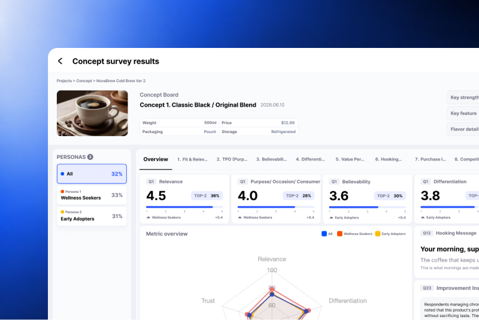479x320 pixels.
Task: Click the Q1 tag on Believability card
Action: [x=334, y=182]
